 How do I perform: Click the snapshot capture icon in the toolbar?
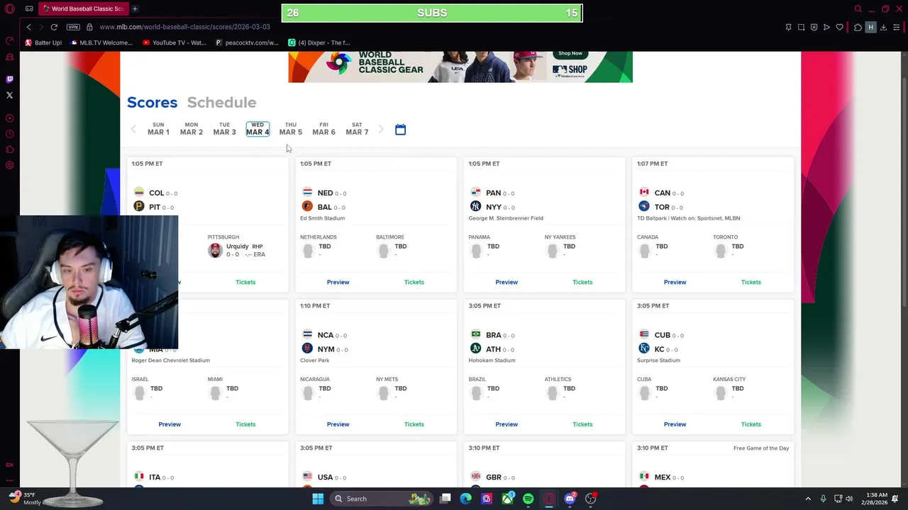coord(801,27)
